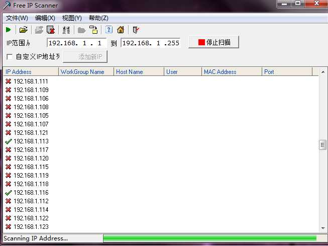Visit homepage via house icon

(x=121, y=30)
